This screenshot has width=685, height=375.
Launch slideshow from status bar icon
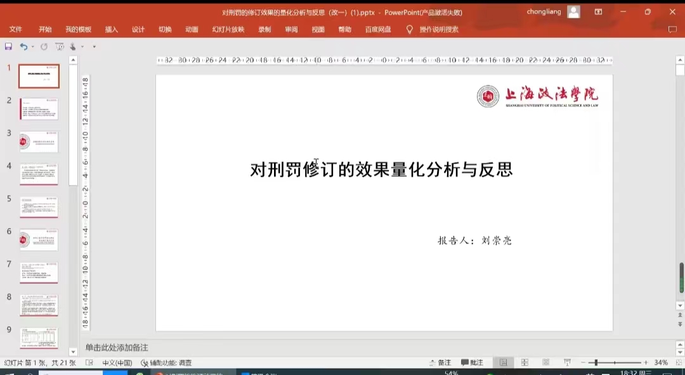(x=568, y=362)
